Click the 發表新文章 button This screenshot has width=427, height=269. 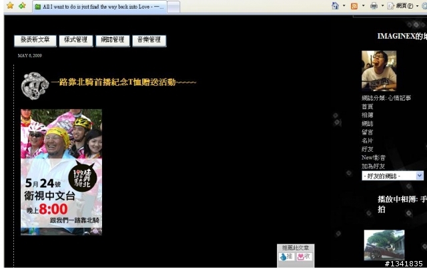(35, 41)
